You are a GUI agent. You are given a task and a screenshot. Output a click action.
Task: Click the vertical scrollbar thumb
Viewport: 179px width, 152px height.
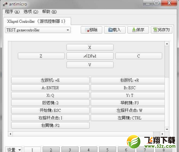(x=167, y=61)
